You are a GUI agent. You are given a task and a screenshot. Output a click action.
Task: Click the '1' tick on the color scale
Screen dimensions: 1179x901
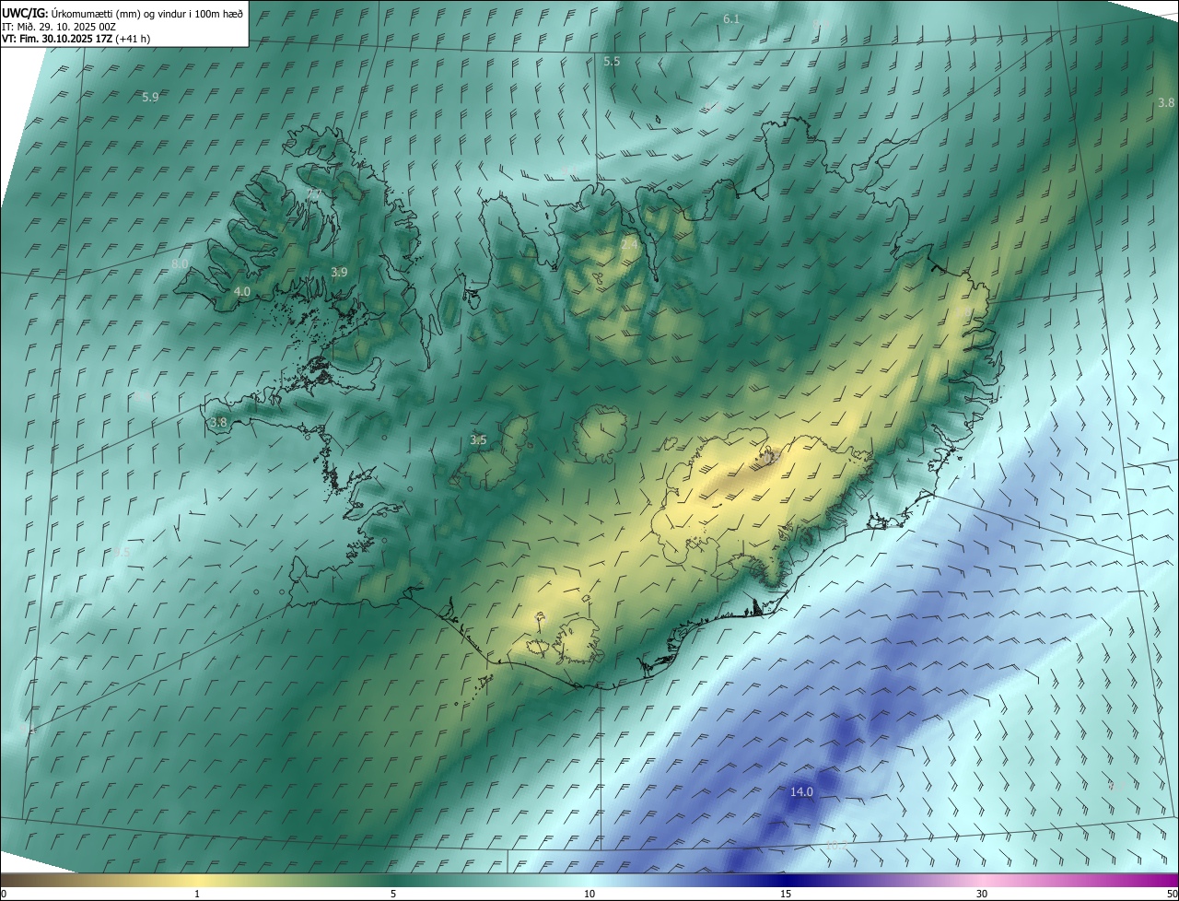pyautogui.click(x=197, y=894)
